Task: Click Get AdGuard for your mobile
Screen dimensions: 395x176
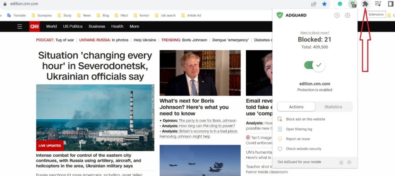Action: (299, 162)
